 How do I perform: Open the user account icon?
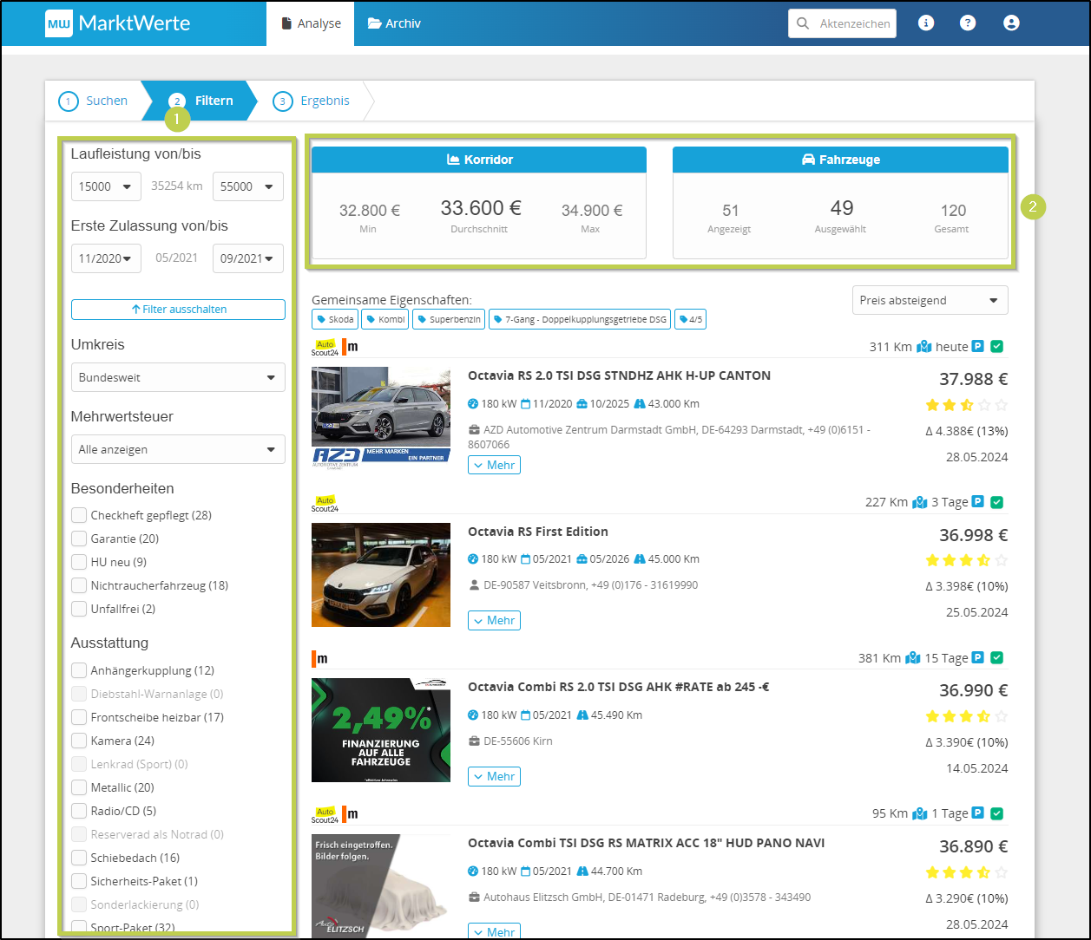pyautogui.click(x=1011, y=23)
